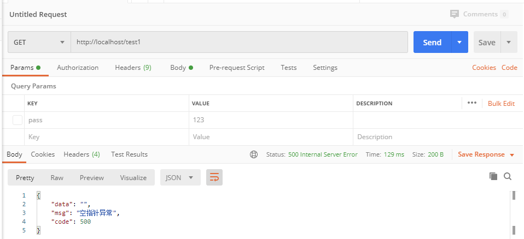Screen dimensions: 524x239
Task: Open the JSON format dropdown
Action: pyautogui.click(x=181, y=177)
